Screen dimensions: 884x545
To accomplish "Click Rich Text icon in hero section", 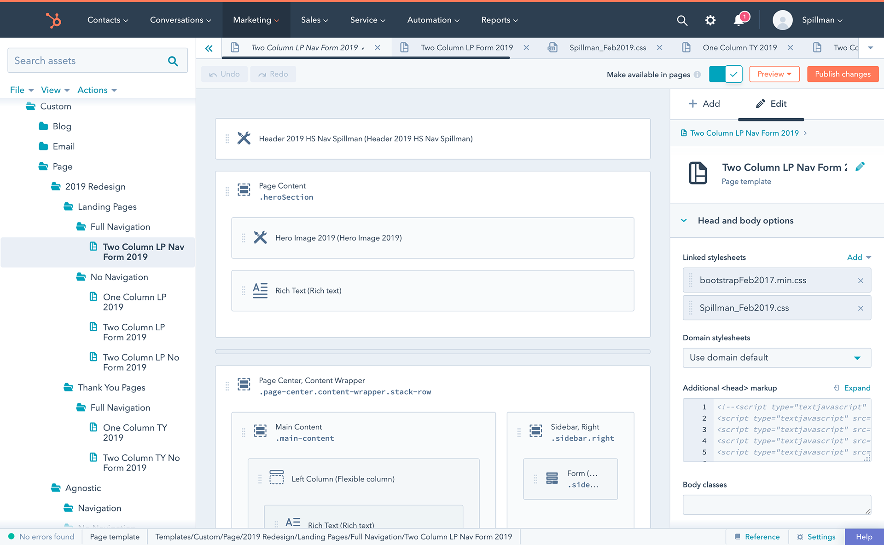I will coord(260,291).
